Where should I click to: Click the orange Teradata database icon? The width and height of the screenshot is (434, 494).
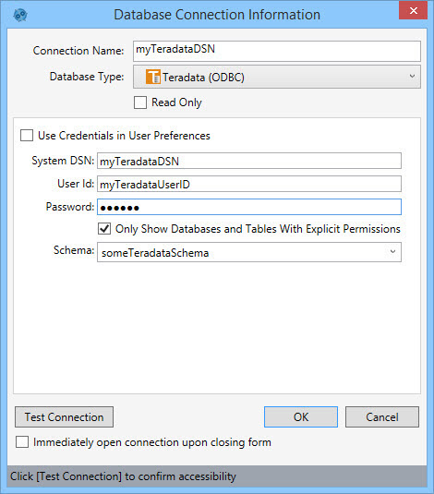coord(153,77)
